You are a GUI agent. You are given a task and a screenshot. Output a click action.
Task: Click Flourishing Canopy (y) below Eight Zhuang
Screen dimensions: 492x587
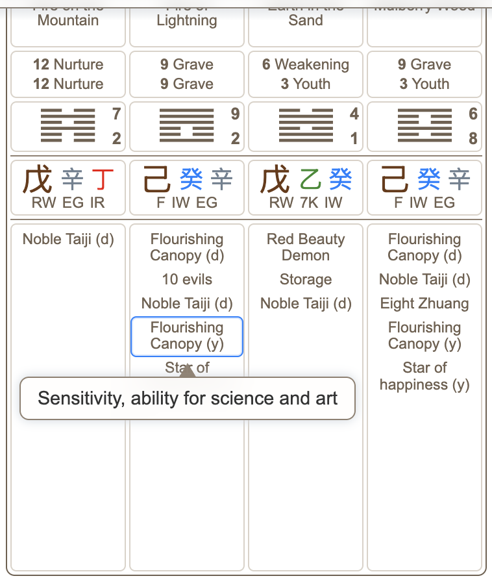[424, 336]
